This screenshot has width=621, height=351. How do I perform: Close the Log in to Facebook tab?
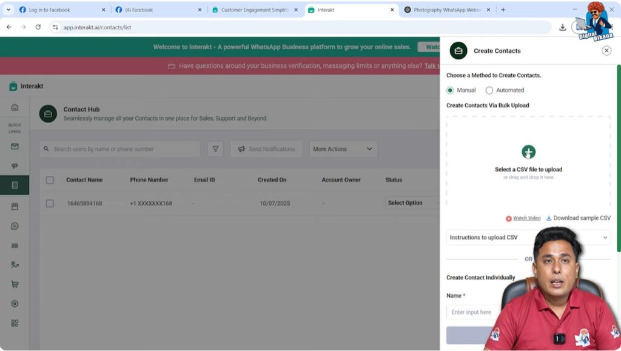click(x=103, y=10)
